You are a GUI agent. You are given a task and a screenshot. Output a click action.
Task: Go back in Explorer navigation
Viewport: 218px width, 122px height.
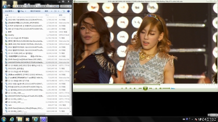pyautogui.click(x=4, y=6)
